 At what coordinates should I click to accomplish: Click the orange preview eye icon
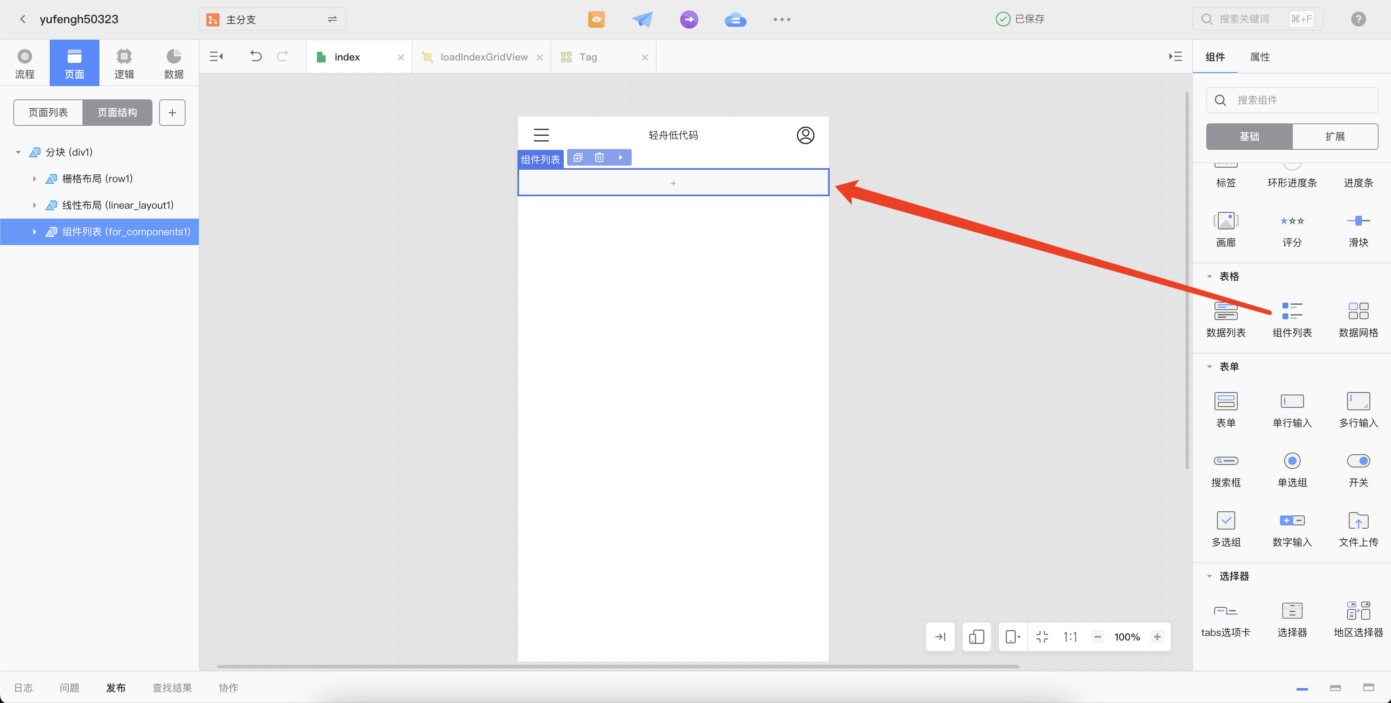[596, 19]
